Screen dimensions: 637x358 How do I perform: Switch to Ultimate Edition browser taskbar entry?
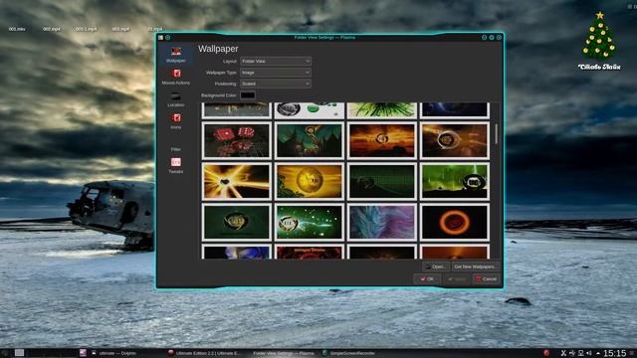coord(206,353)
